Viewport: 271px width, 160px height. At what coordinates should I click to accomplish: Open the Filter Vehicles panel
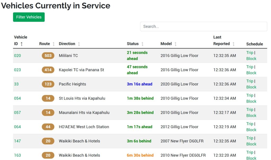pyautogui.click(x=29, y=17)
